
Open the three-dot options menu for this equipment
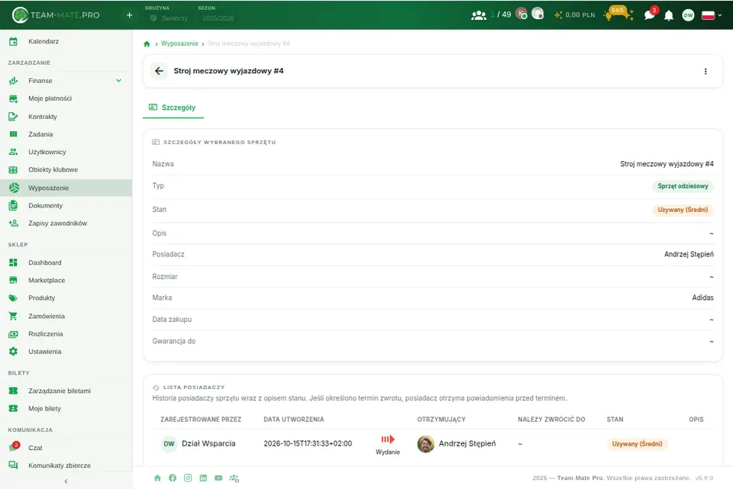tap(706, 72)
